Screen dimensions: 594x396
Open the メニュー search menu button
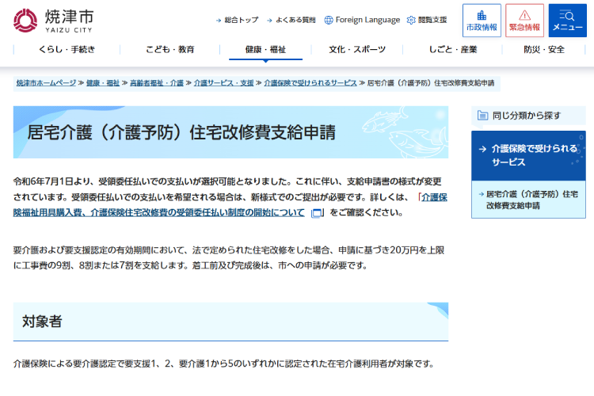[567, 21]
